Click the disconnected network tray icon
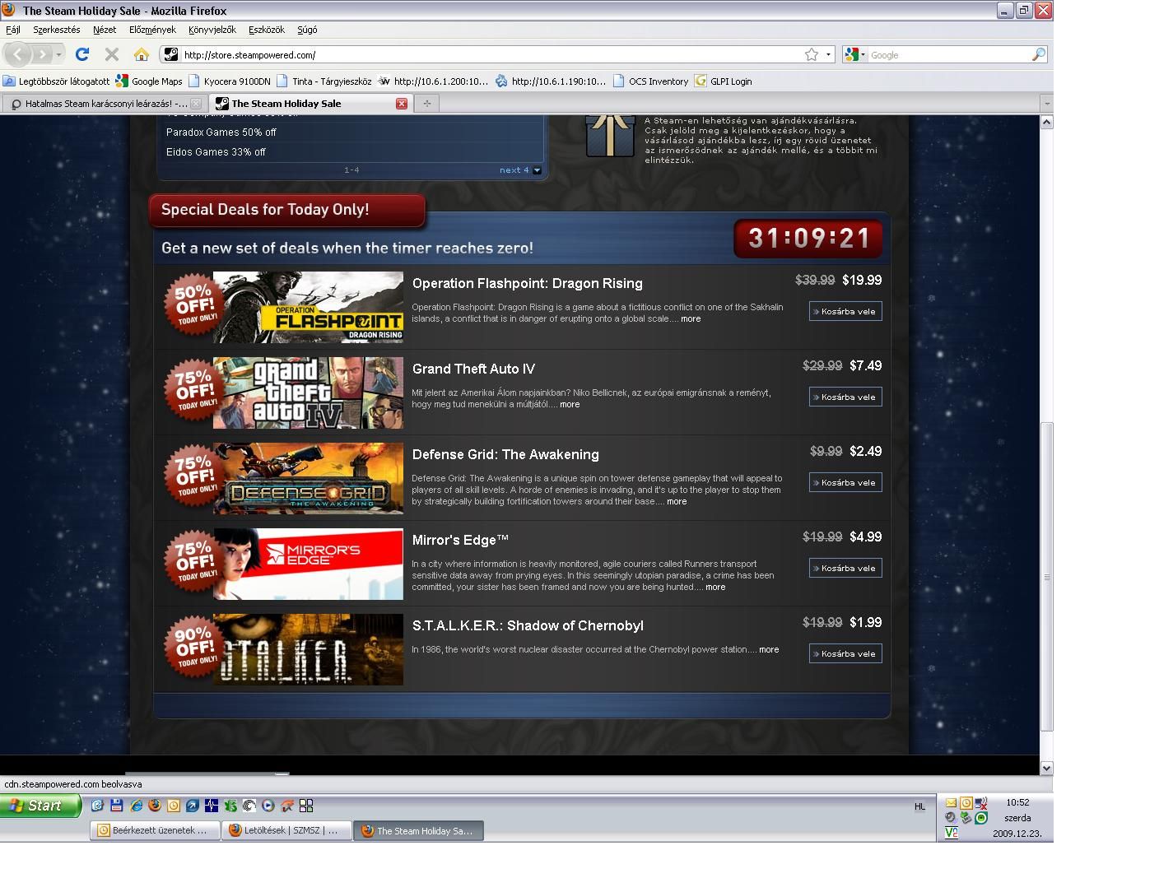The height and width of the screenshot is (878, 1173). coord(981,803)
